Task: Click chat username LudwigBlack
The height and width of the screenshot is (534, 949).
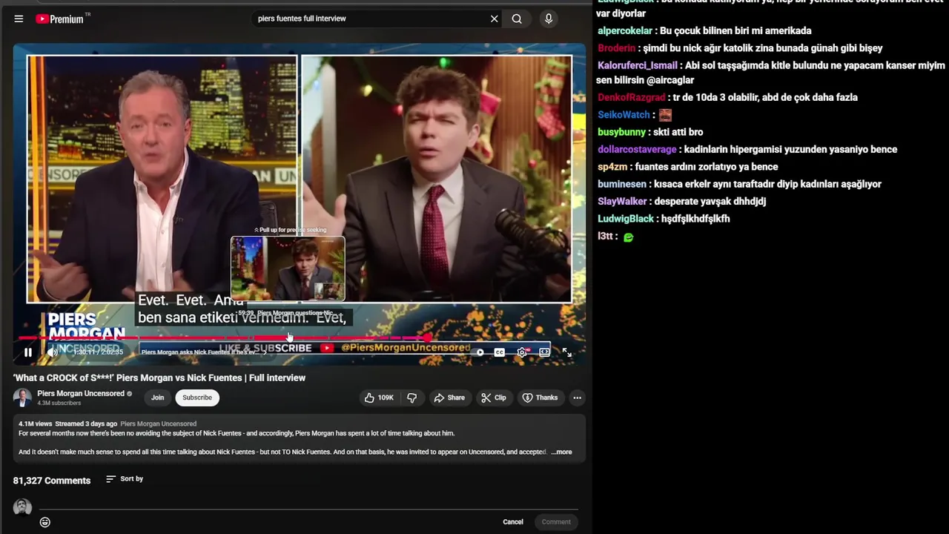Action: tap(626, 219)
